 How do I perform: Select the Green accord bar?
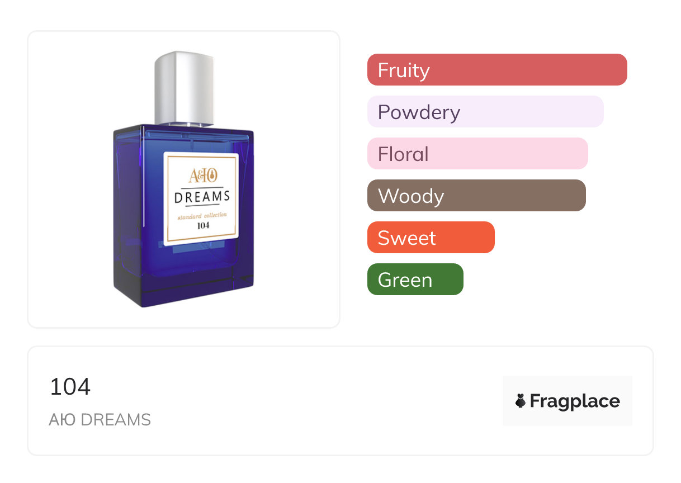pos(415,280)
